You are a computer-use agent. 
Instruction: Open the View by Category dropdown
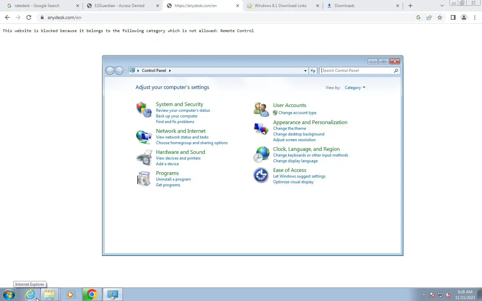click(355, 88)
